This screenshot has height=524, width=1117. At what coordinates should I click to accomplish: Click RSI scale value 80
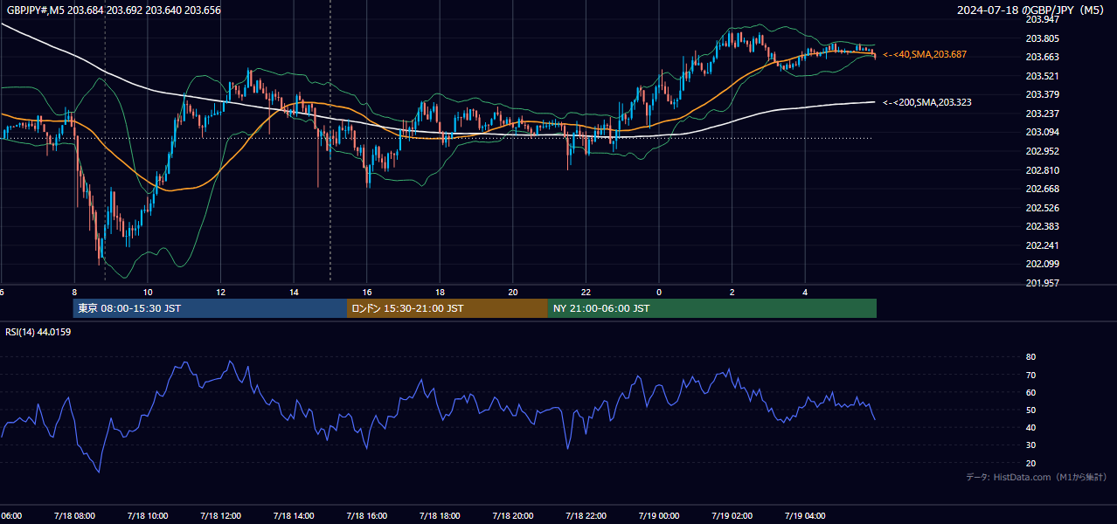pos(1030,357)
